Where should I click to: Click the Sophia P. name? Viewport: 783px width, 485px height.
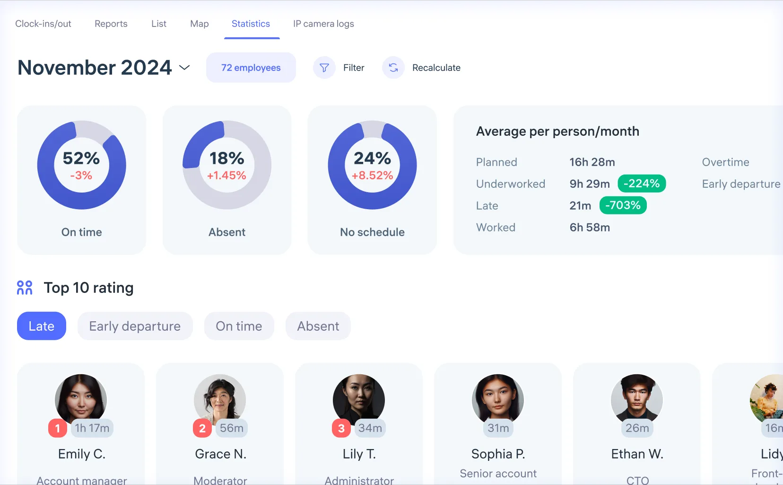[x=498, y=454]
